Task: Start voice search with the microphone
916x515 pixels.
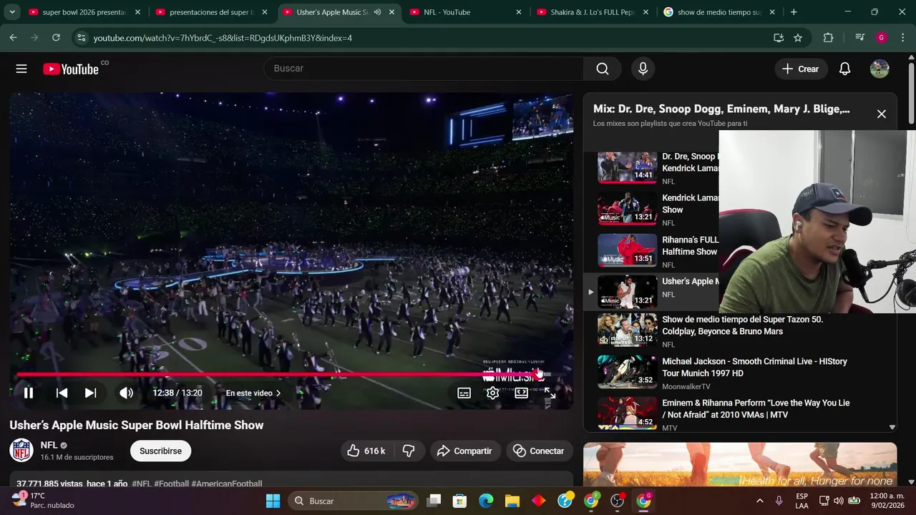Action: (x=643, y=69)
